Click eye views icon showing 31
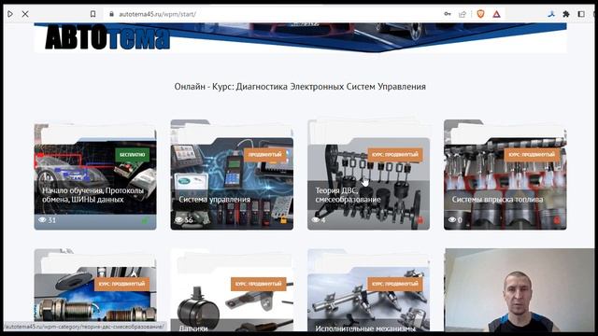598x336 pixels. click(x=42, y=220)
